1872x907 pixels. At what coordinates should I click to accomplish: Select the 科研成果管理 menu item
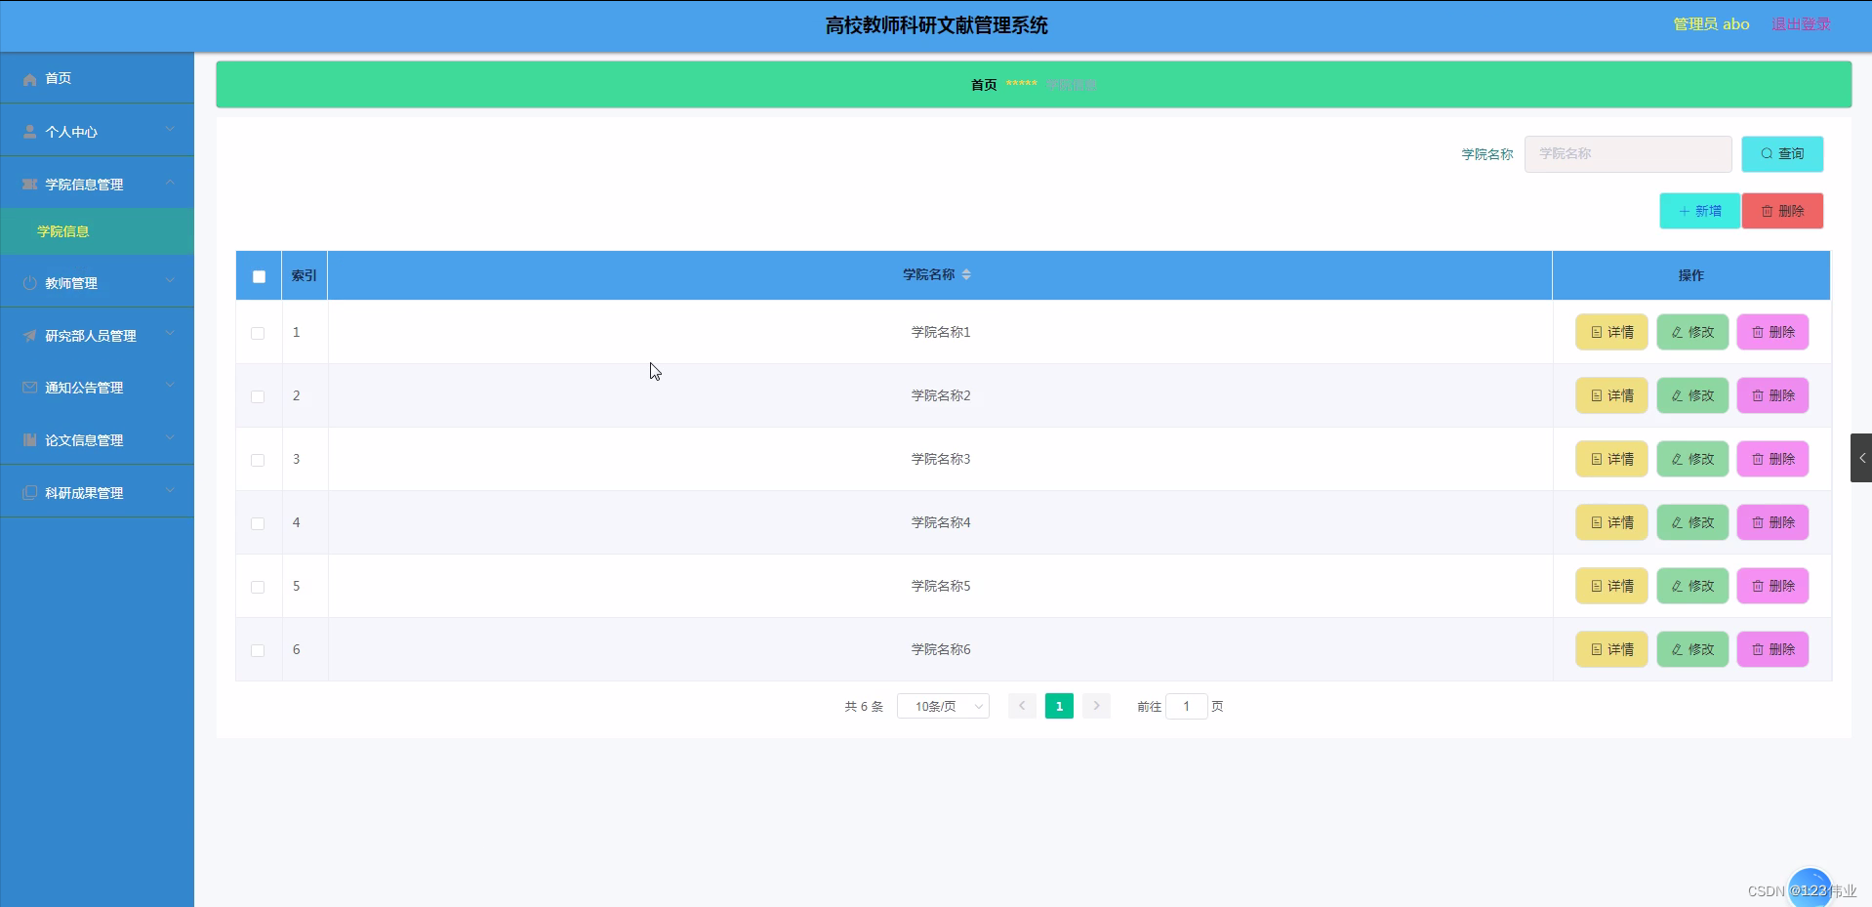[x=83, y=492]
